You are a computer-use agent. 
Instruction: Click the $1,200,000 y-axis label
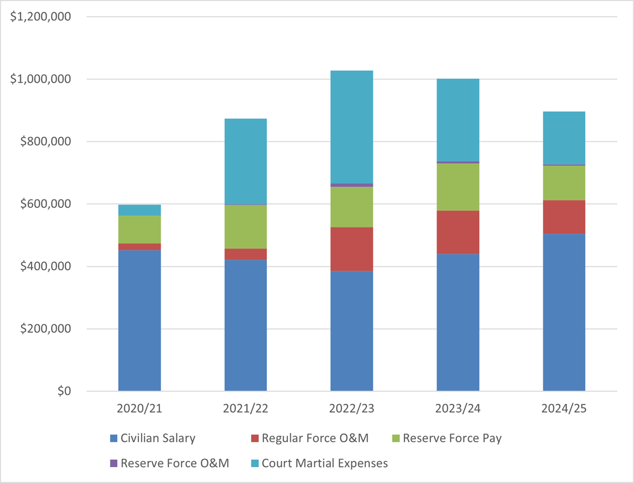click(41, 17)
